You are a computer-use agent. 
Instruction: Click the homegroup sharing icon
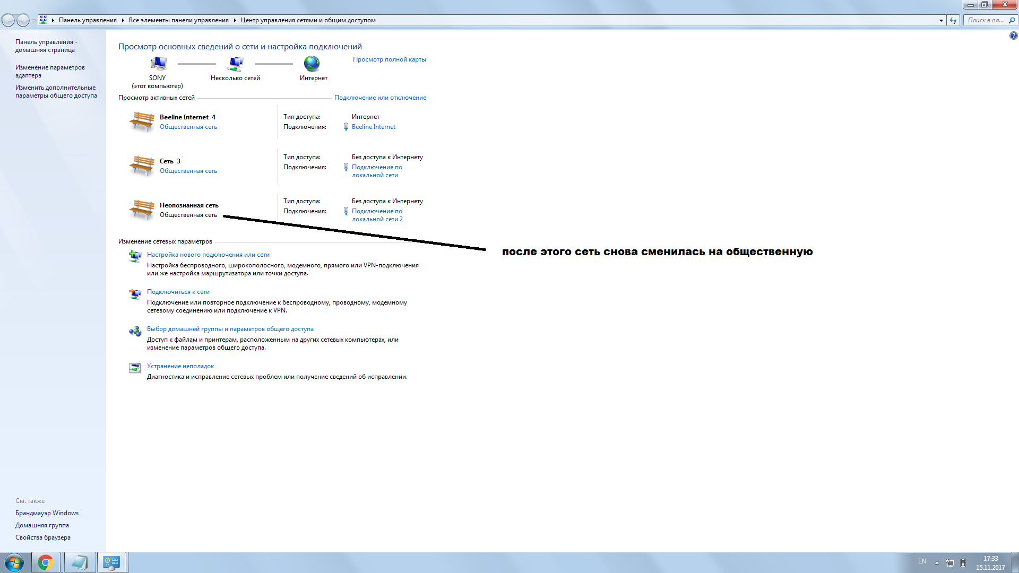click(134, 331)
